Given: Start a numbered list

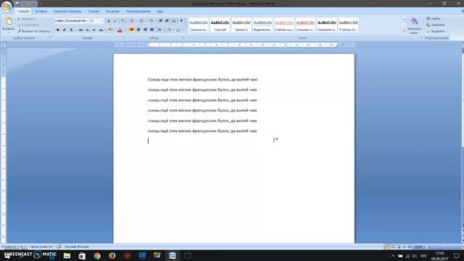Looking at the screenshot, I should point(141,21).
